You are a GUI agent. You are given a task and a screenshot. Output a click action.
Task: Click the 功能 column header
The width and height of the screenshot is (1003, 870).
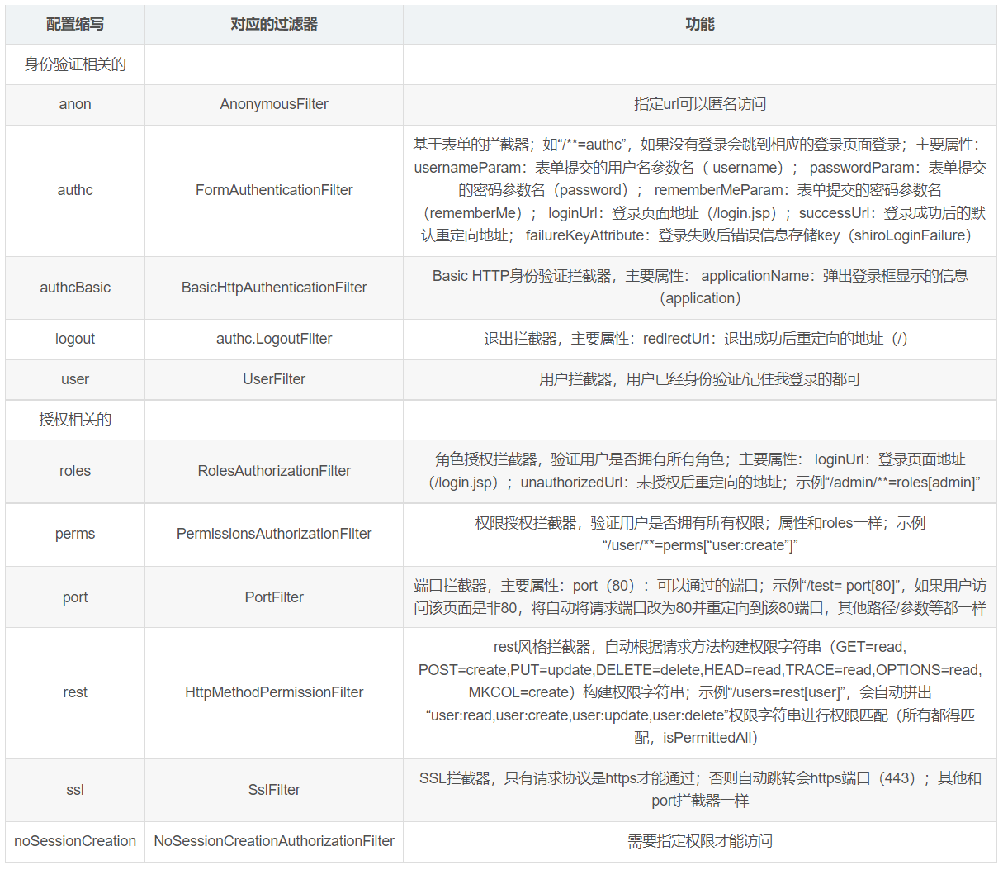pos(699,25)
